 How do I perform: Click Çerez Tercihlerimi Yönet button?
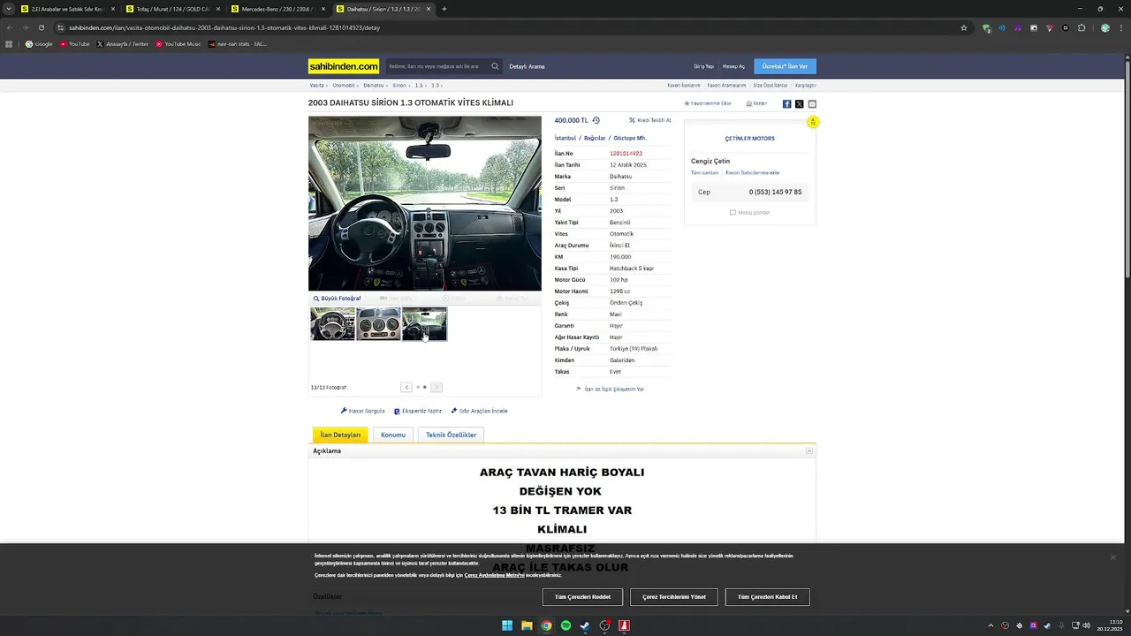674,597
